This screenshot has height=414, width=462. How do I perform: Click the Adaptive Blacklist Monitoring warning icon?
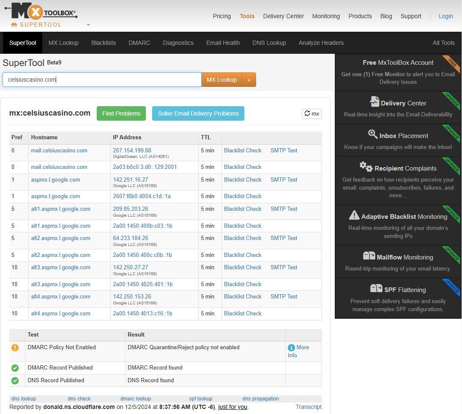pos(354,215)
